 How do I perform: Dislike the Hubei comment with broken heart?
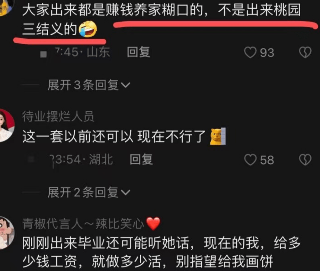[305, 160]
